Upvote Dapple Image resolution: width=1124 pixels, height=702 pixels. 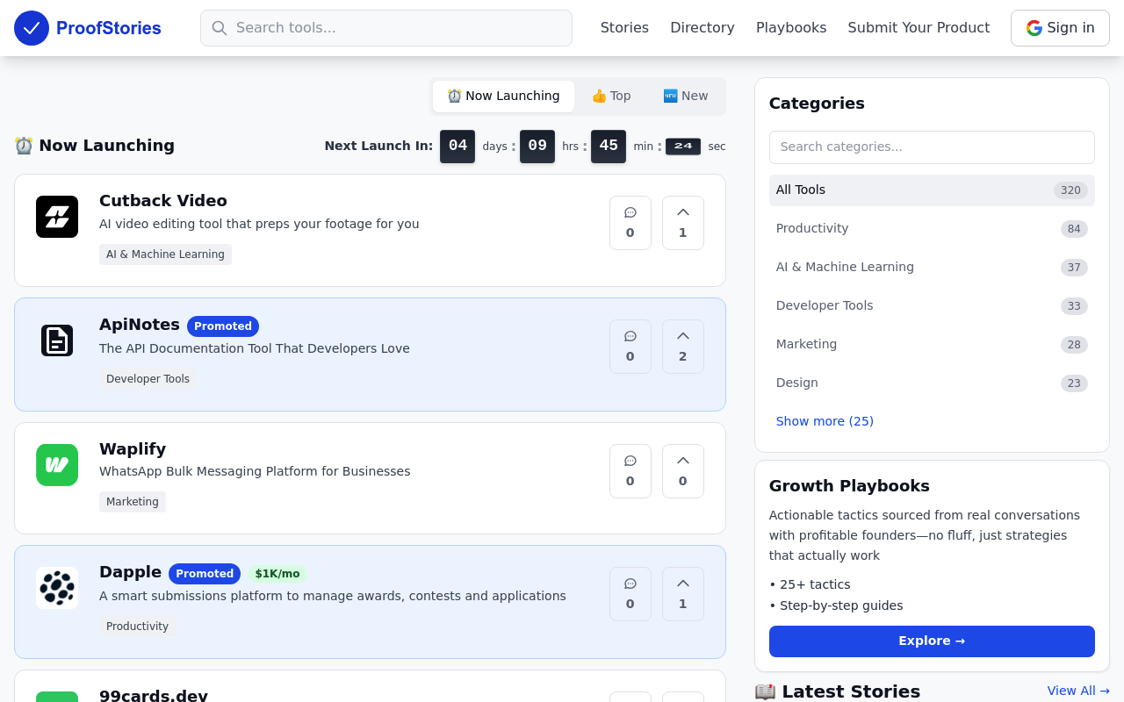(683, 594)
